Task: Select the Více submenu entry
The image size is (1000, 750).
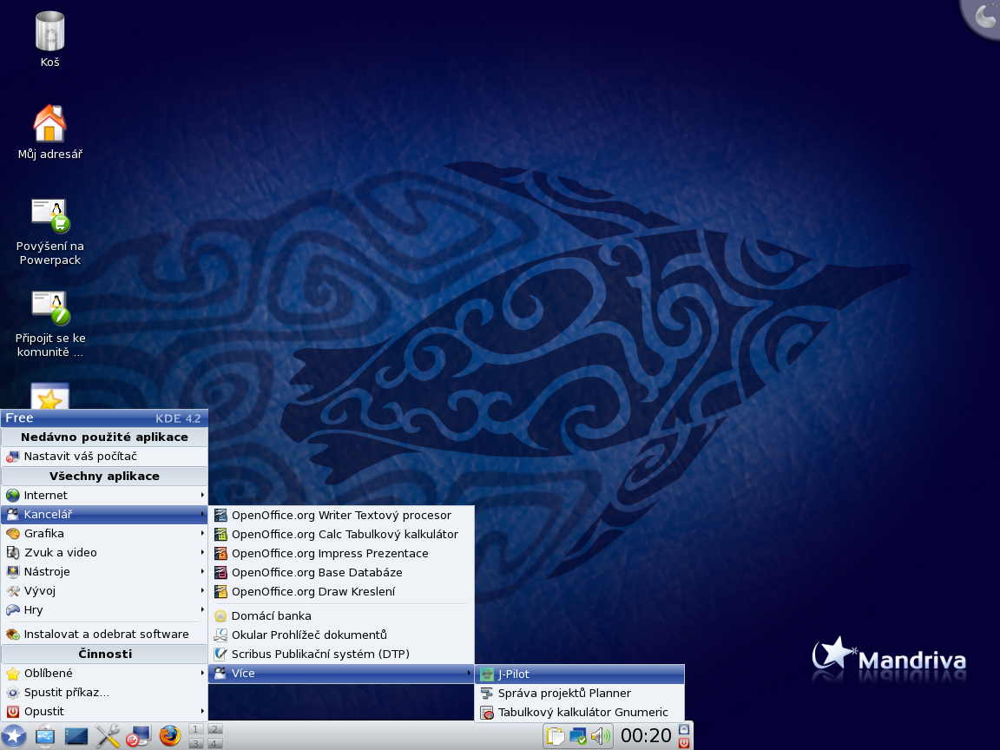Action: coord(342,673)
